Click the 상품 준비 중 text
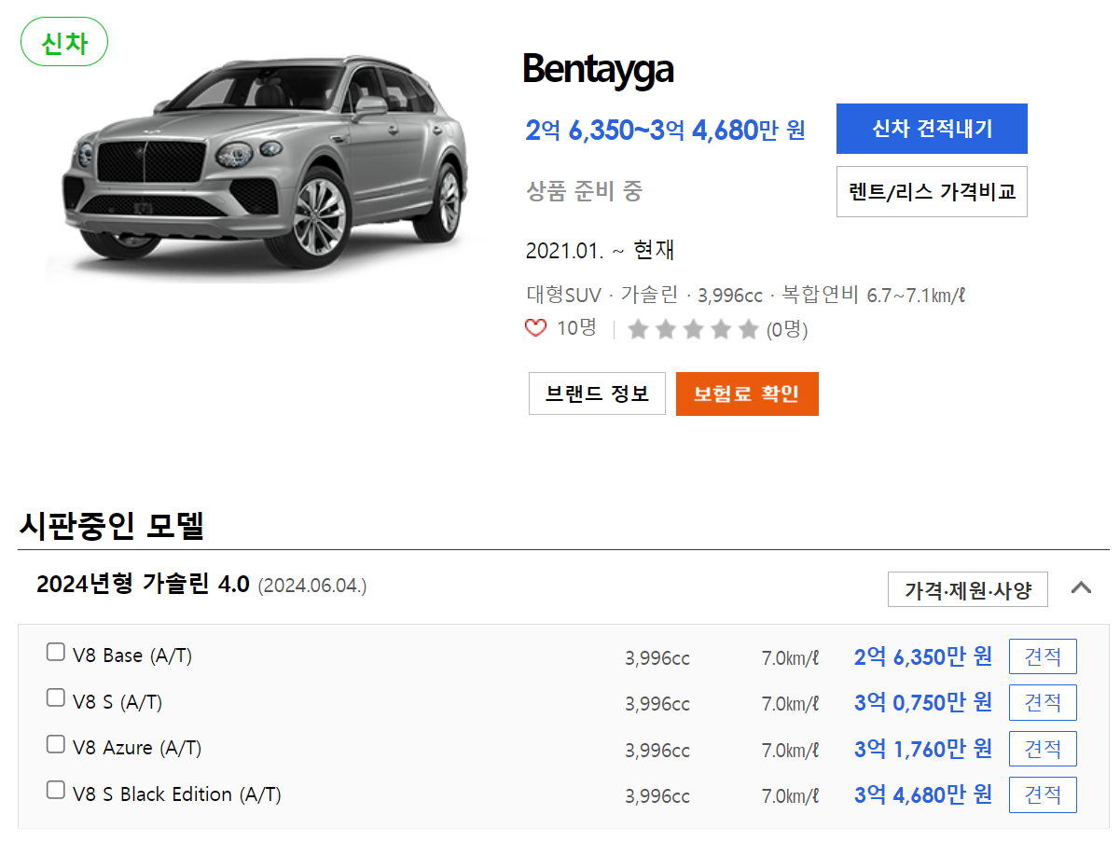This screenshot has width=1120, height=842. coord(585,191)
